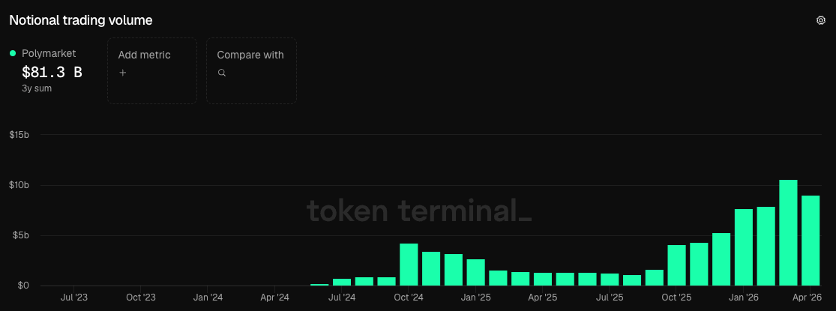Click the bar above Jul '24
Image resolution: width=836 pixels, height=311 pixels.
coord(342,283)
